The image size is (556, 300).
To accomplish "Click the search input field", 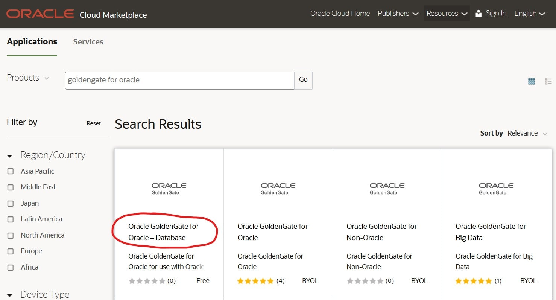I will [x=179, y=80].
